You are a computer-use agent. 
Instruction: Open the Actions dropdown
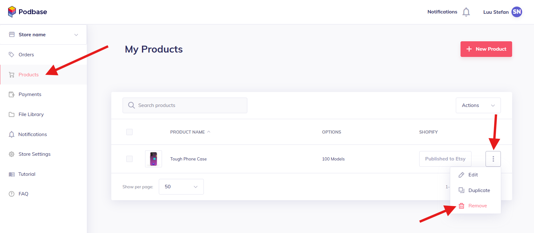coord(478,105)
